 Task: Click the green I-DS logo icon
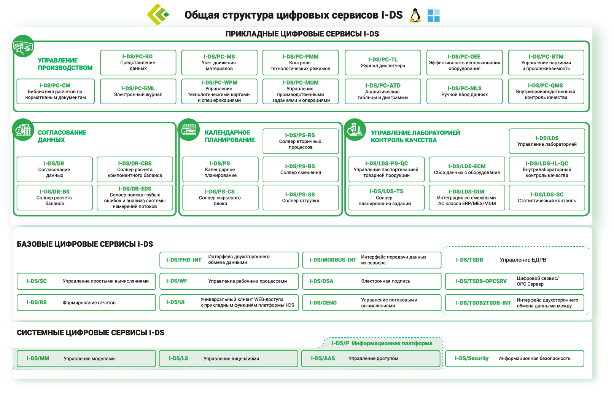click(158, 15)
